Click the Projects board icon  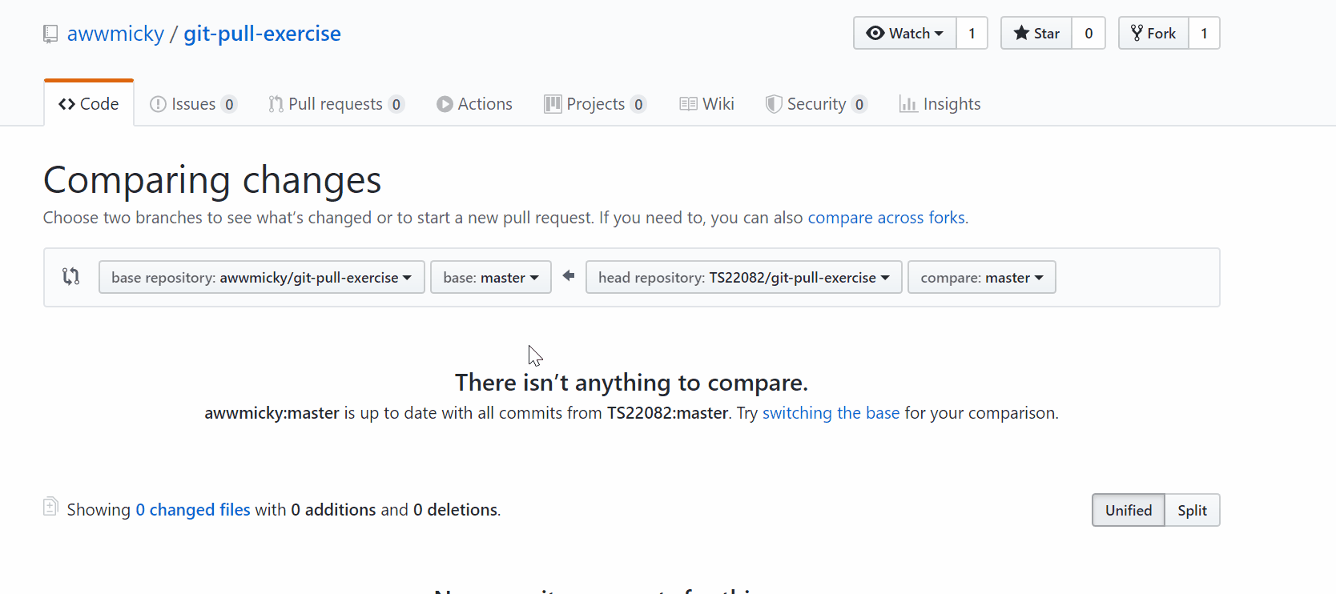coord(553,104)
